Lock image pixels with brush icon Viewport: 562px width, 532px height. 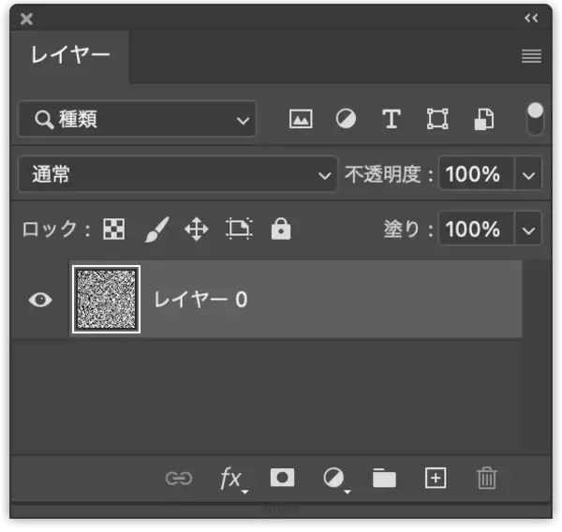[x=156, y=229]
